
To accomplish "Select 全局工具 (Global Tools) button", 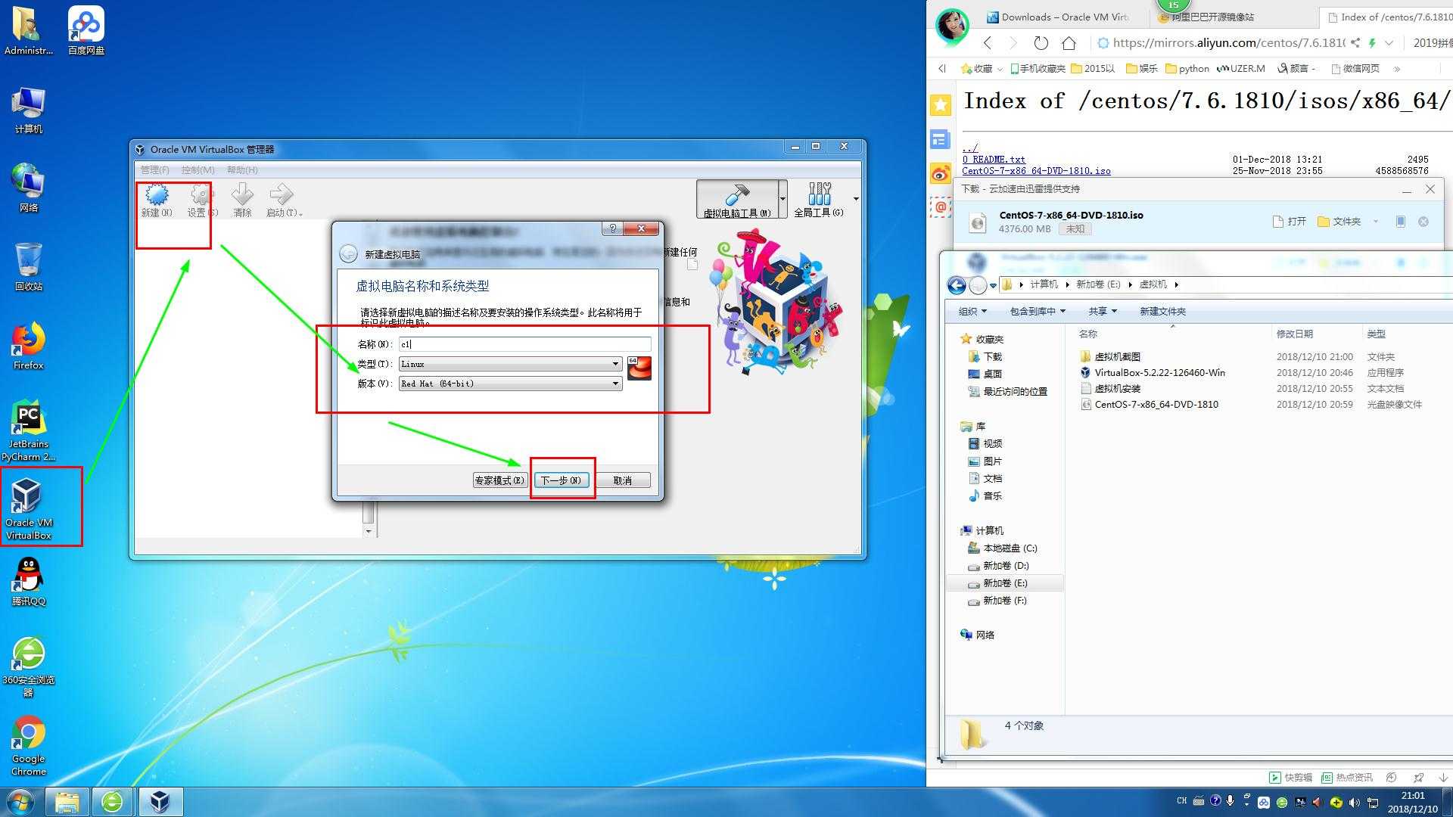I will pyautogui.click(x=819, y=200).
